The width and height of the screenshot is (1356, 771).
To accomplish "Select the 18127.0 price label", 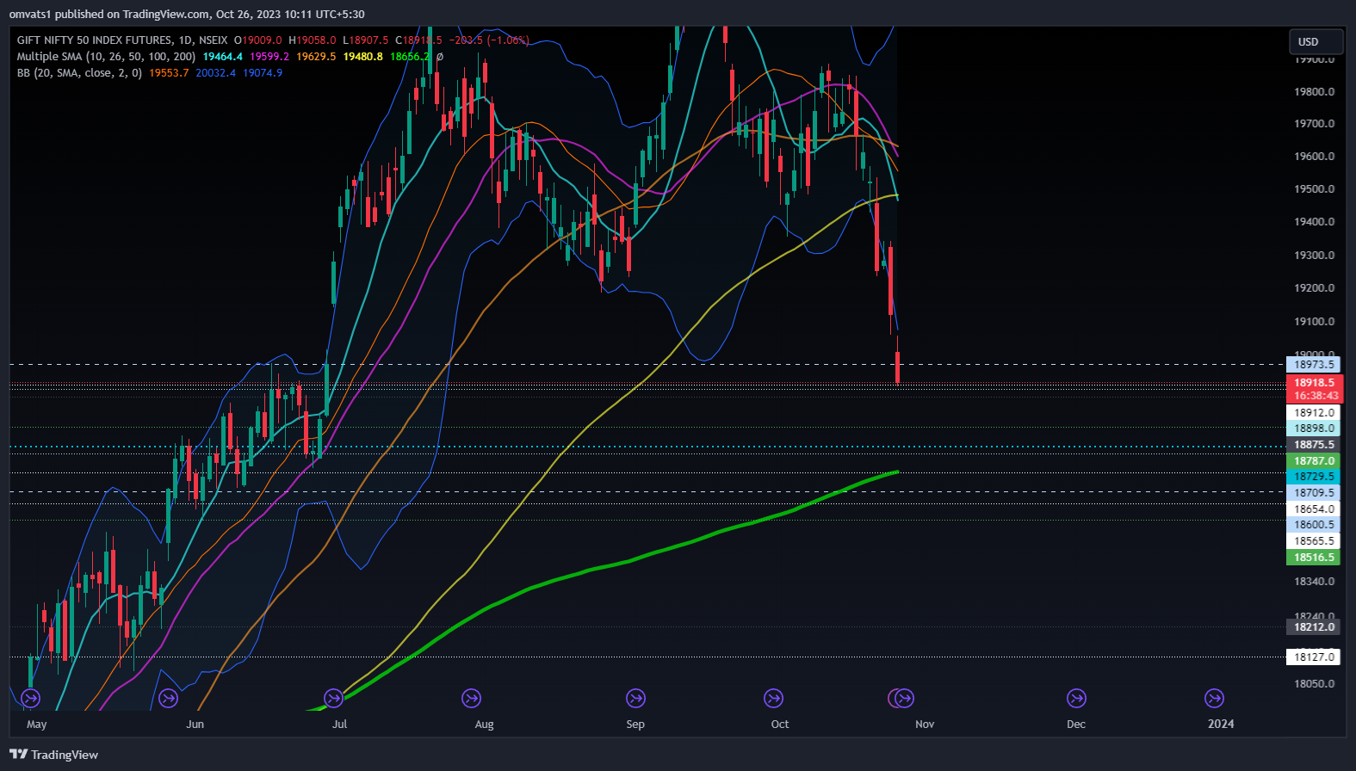I will (1313, 657).
